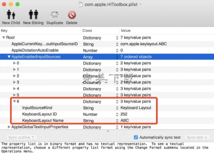This screenshot has width=214, height=156.
Task: Click the red Delete toolbar icon
Action: coord(72,15)
